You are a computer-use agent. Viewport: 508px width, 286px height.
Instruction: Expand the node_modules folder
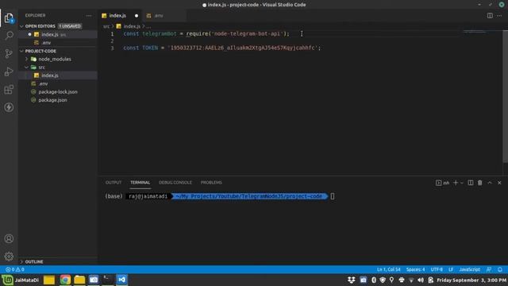click(55, 59)
